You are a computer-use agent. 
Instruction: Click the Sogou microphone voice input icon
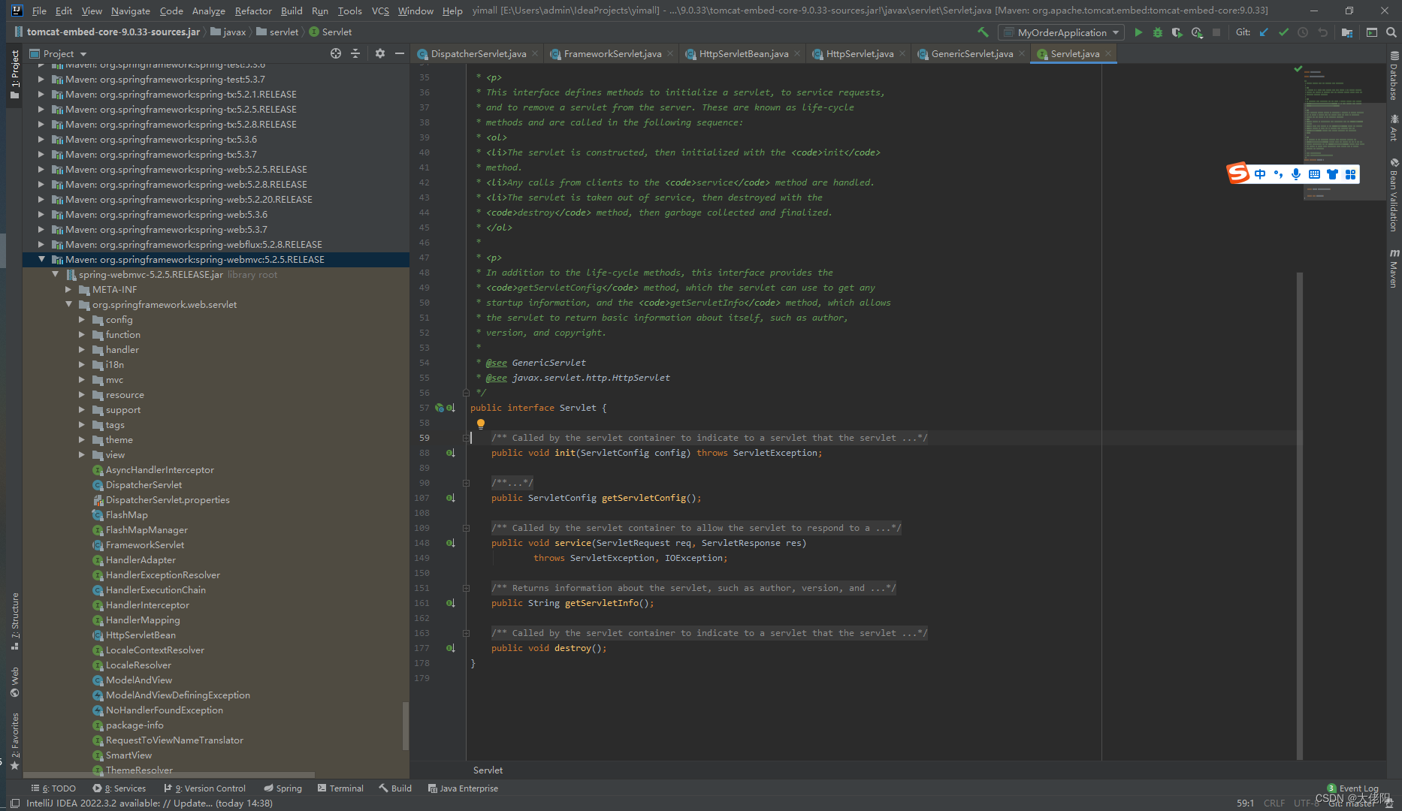(1296, 174)
